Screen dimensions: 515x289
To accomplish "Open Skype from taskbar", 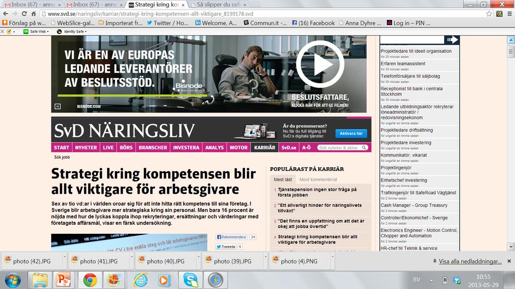I will pos(191,280).
